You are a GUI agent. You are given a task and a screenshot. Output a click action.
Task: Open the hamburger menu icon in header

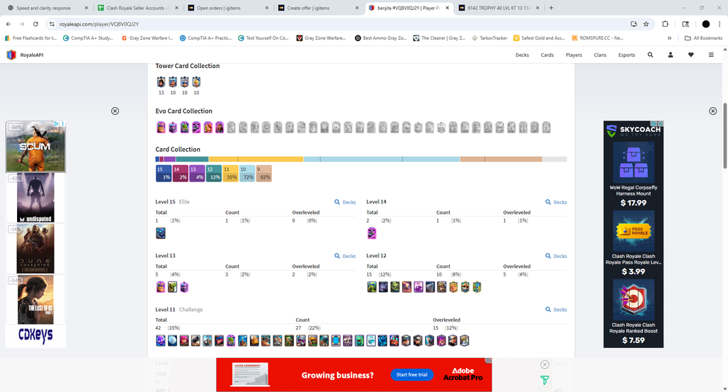(x=711, y=55)
